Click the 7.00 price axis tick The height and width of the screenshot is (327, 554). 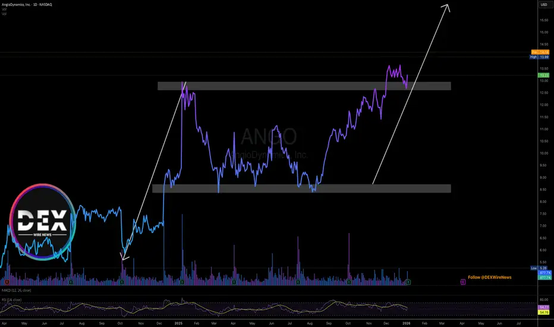544,226
